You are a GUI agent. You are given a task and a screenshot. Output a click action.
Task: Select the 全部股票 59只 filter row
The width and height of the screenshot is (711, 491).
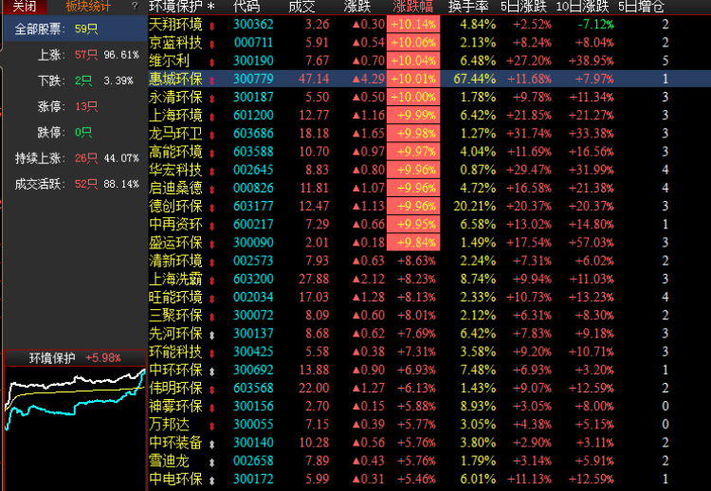[x=71, y=29]
